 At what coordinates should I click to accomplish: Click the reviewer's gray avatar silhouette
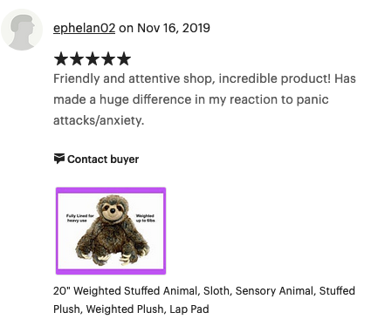click(22, 30)
